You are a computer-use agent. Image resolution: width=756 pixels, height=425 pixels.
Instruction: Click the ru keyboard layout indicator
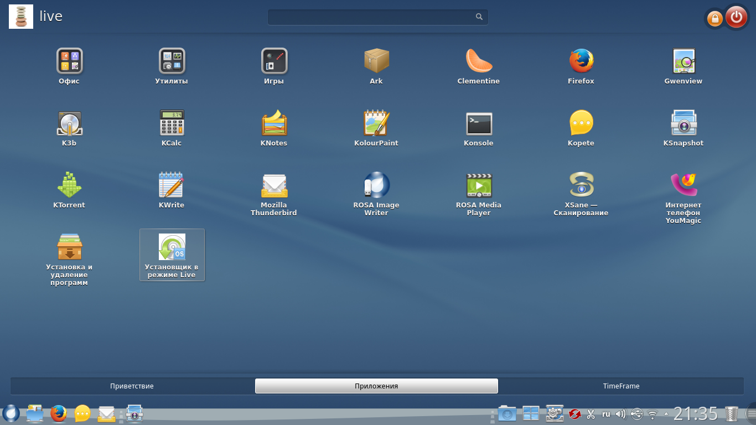(x=606, y=414)
